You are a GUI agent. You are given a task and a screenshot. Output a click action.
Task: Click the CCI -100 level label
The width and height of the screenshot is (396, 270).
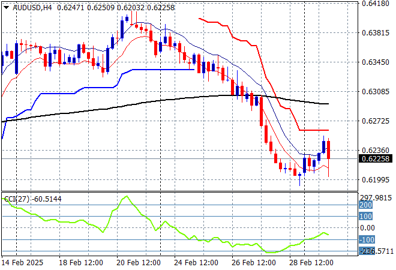[366, 239]
